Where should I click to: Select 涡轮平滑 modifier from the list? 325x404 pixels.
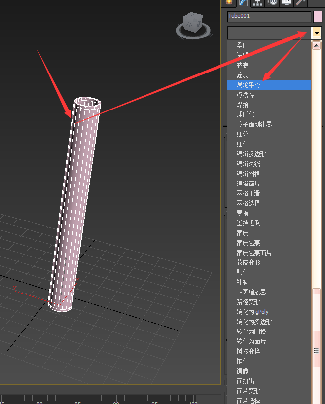[248, 85]
